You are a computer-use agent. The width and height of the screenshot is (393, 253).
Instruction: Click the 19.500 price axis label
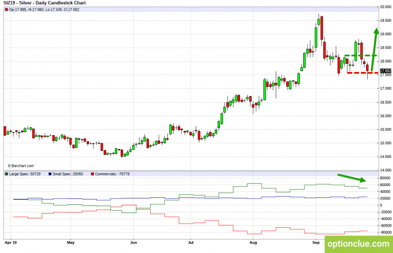point(385,21)
